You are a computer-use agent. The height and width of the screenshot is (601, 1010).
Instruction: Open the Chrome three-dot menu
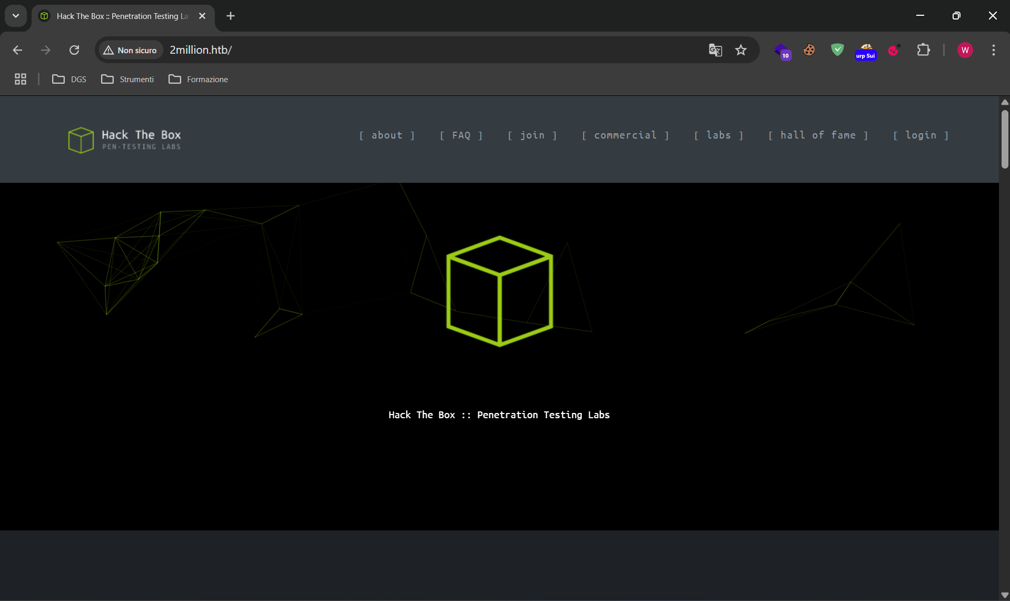(994, 50)
